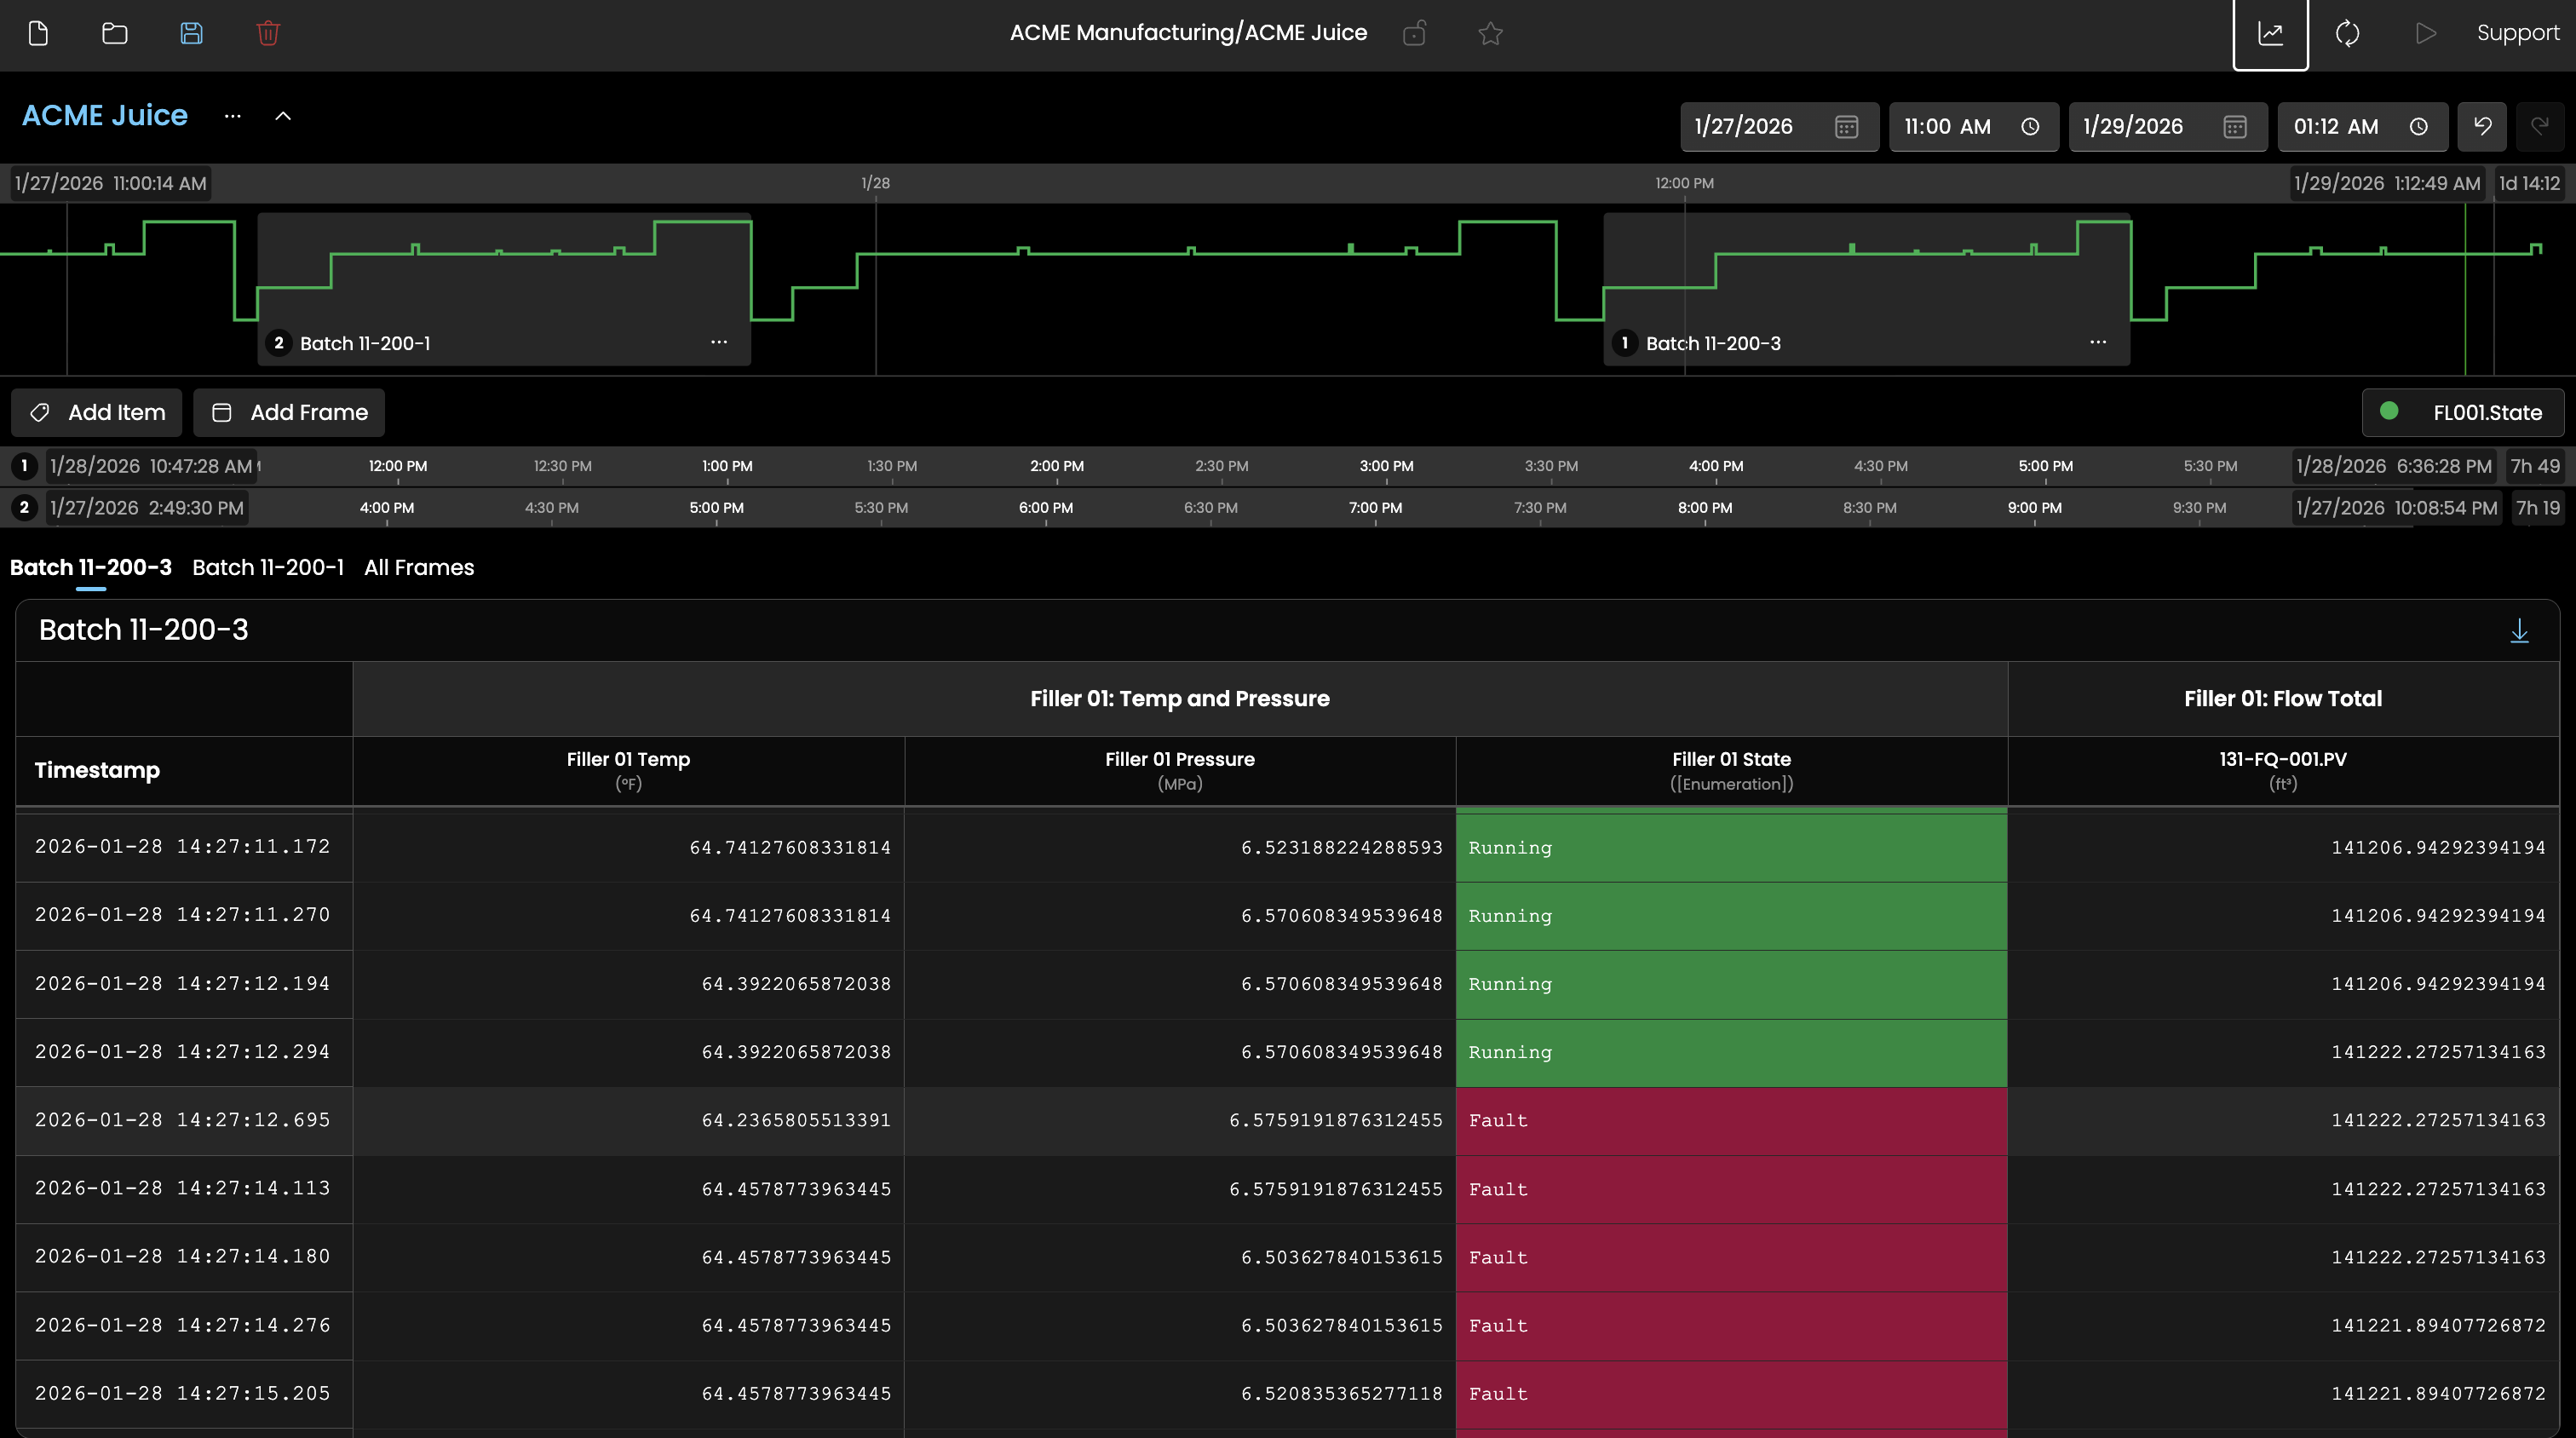The height and width of the screenshot is (1438, 2576).
Task: Click the 01:12 AM end time field
Action: coord(2337,127)
